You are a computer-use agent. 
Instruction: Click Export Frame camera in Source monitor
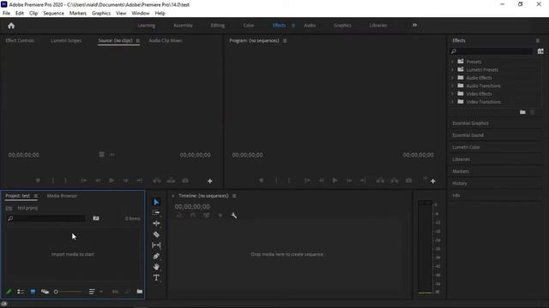[185, 181]
